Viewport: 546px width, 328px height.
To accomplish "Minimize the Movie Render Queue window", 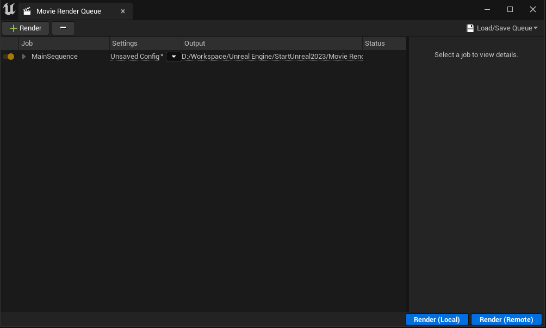I will coord(487,9).
